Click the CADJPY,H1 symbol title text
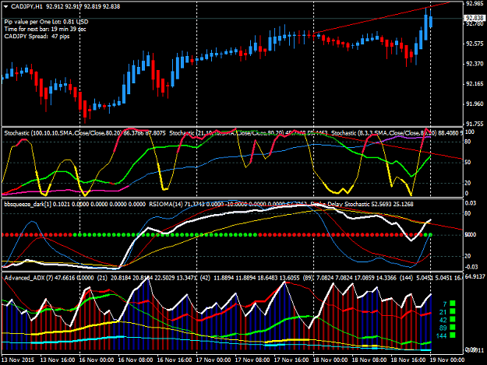The image size is (487, 365). point(27,6)
